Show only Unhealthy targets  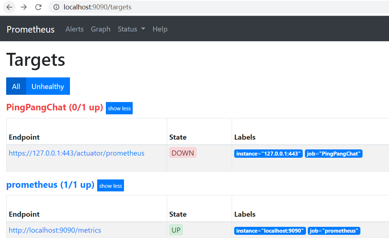(48, 86)
